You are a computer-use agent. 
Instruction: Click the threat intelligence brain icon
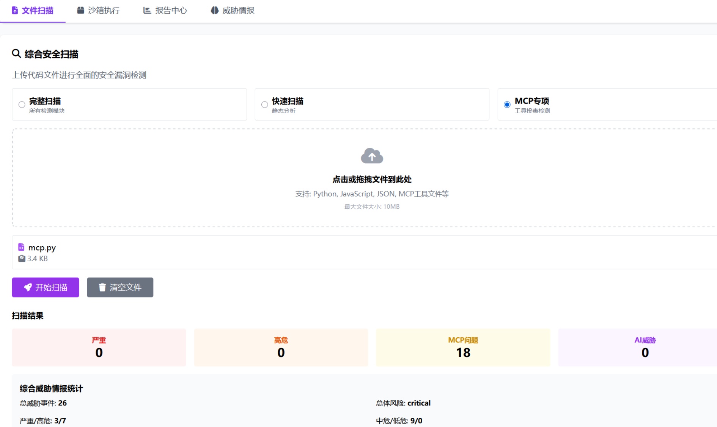(x=215, y=10)
